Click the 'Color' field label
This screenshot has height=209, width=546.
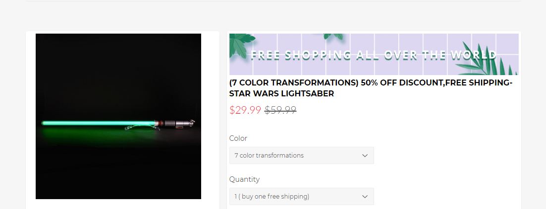pos(238,138)
